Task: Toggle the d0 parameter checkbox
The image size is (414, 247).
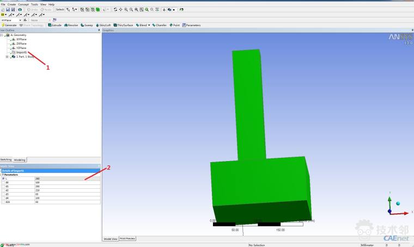Action: (x=3, y=182)
